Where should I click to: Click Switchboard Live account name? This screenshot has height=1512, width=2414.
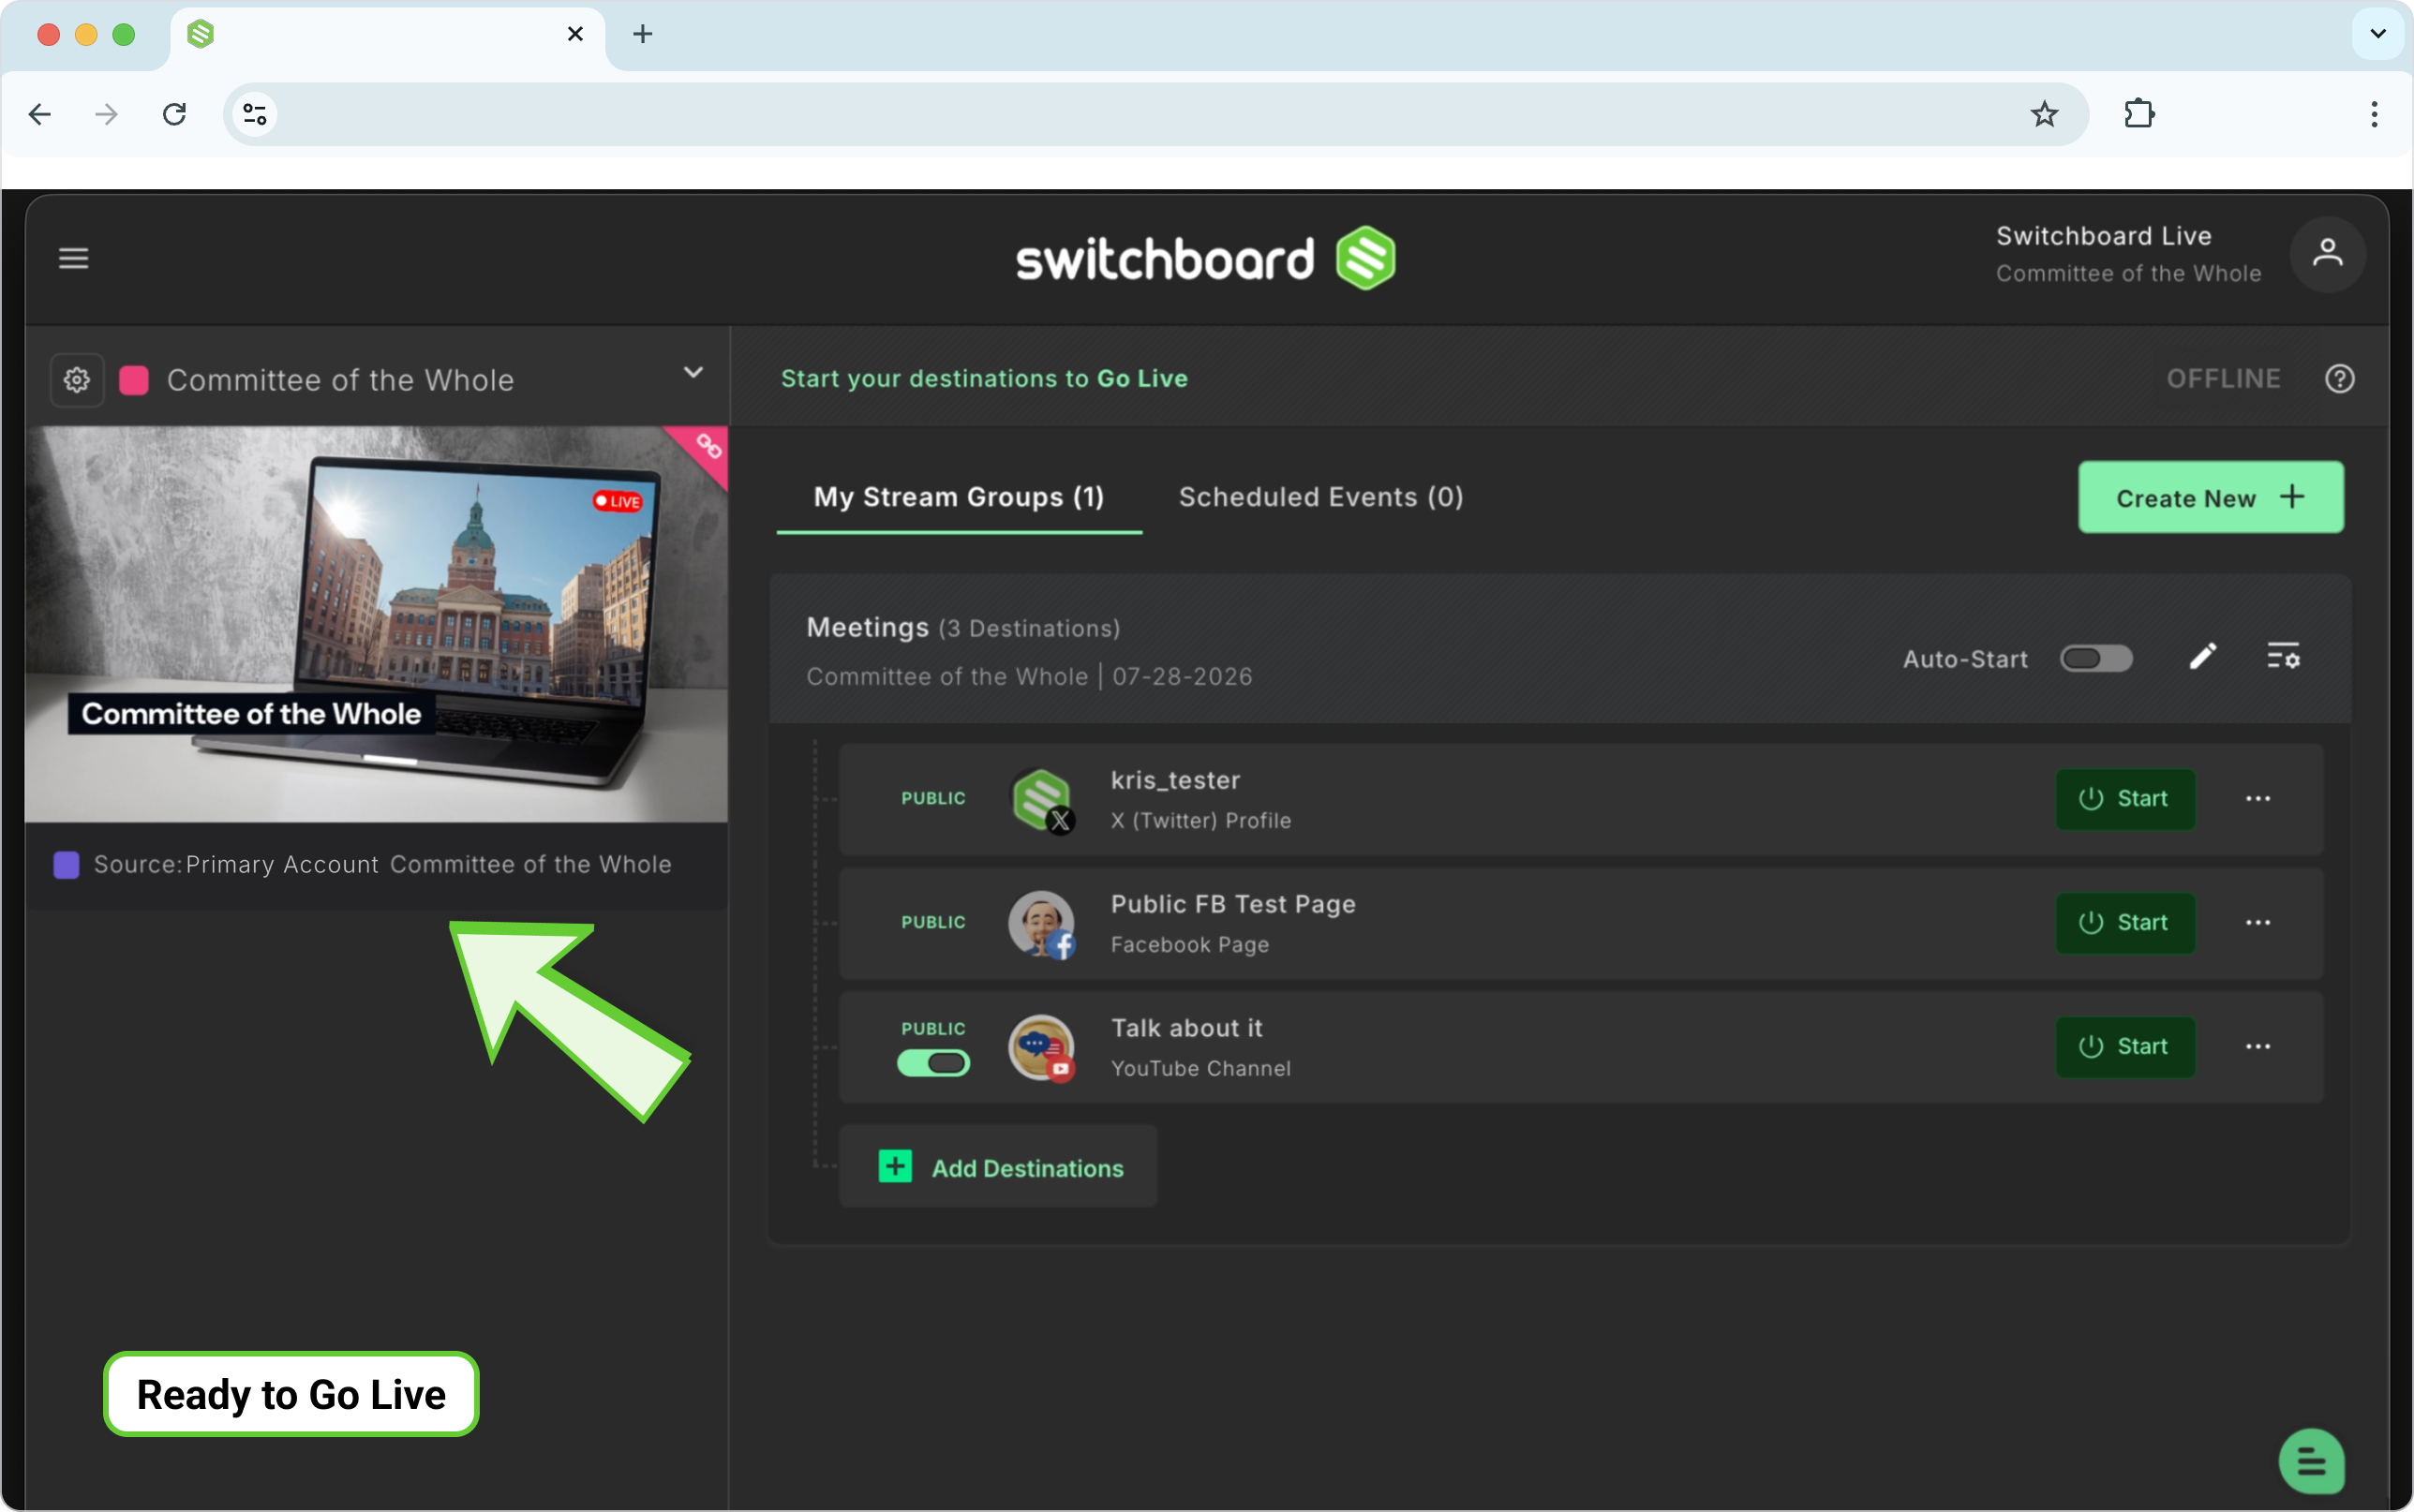tap(2103, 236)
